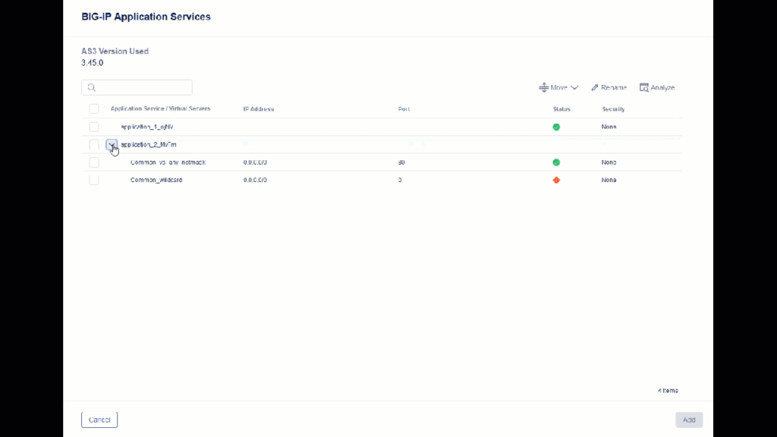Sort by Application Service / Virtual Servers column
The image size is (777, 437).
click(x=160, y=109)
